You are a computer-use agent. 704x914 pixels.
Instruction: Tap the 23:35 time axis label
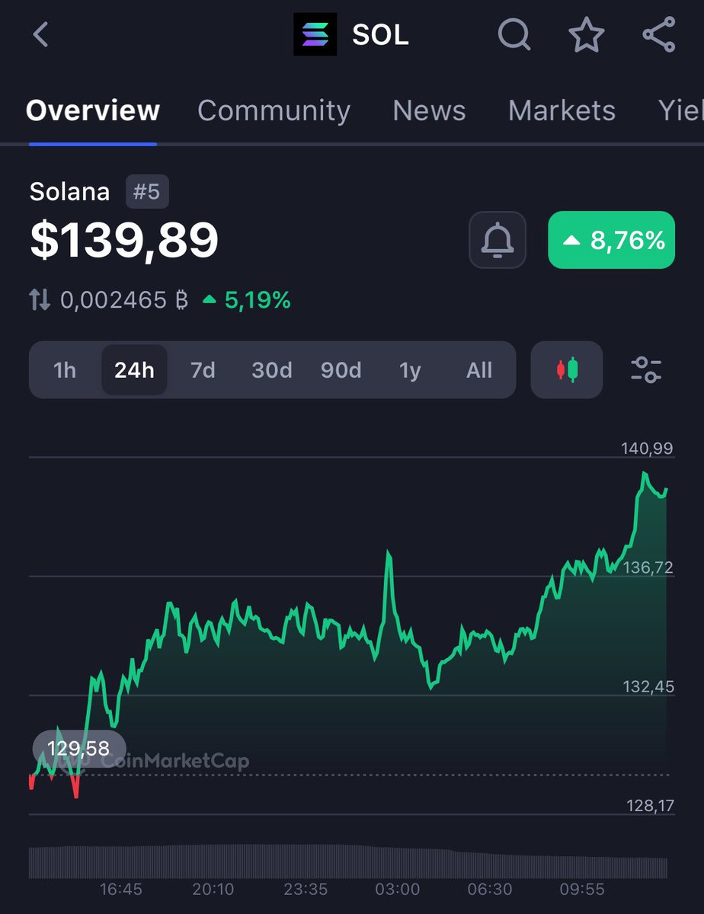pos(306,889)
